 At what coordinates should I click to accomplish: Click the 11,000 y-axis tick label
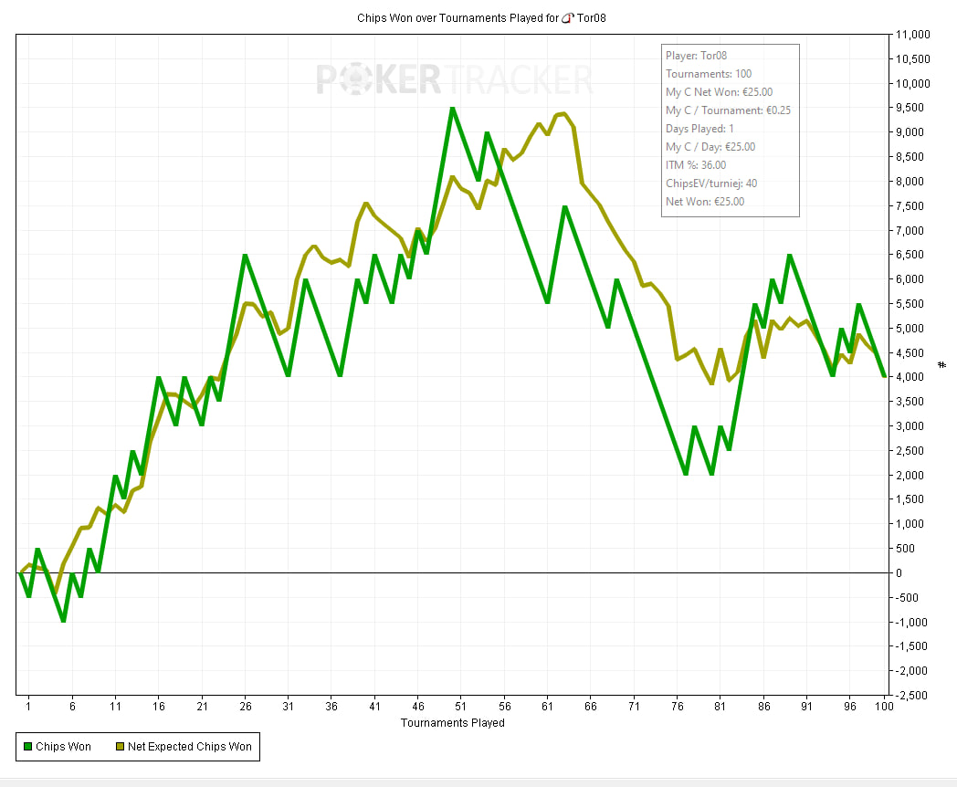tap(912, 35)
